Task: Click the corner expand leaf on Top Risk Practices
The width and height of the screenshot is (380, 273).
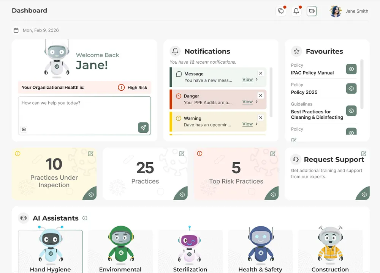Action: coord(272,194)
